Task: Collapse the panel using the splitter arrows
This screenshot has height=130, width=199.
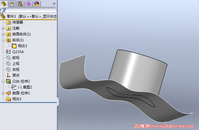Action: coord(58,102)
